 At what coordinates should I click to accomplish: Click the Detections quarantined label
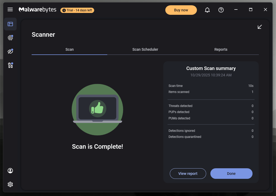[x=185, y=137]
